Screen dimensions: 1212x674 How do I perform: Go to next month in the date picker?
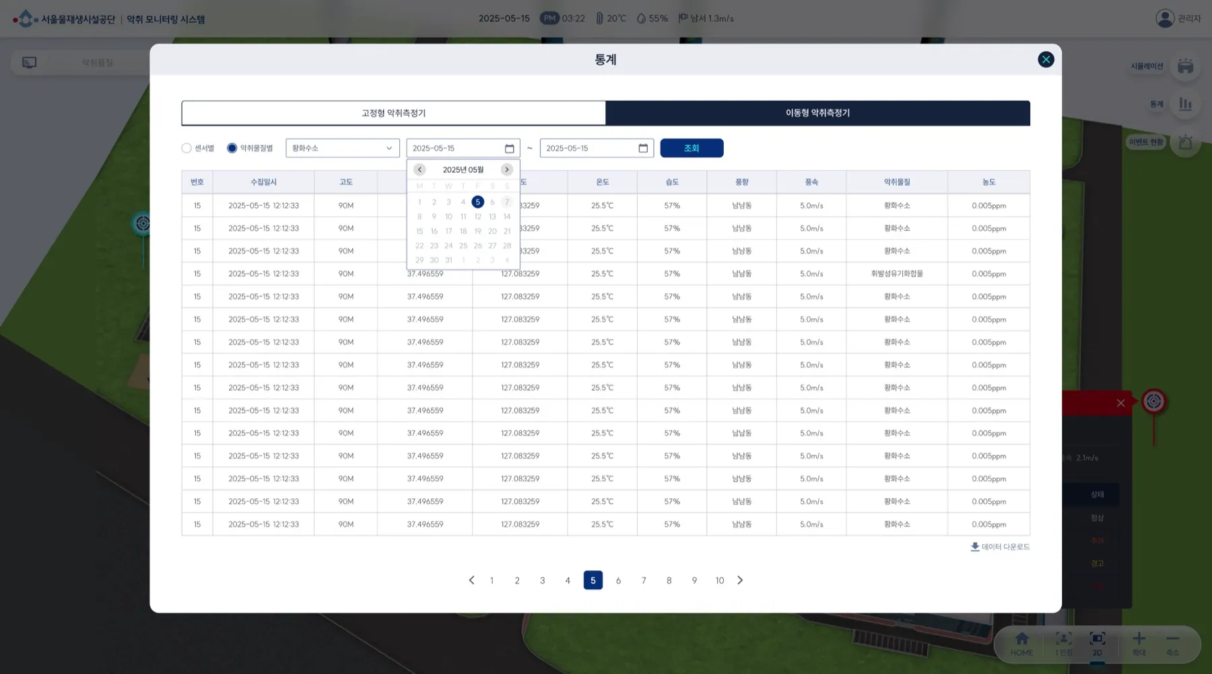(507, 170)
